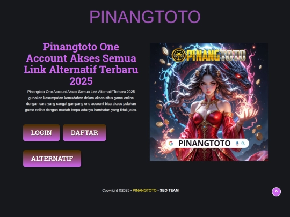The height and width of the screenshot is (217, 290).
Task: Click the magnifier icon in search bar
Action: pos(243,143)
